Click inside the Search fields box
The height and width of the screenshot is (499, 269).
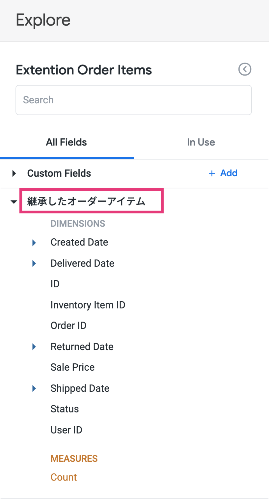click(x=134, y=100)
